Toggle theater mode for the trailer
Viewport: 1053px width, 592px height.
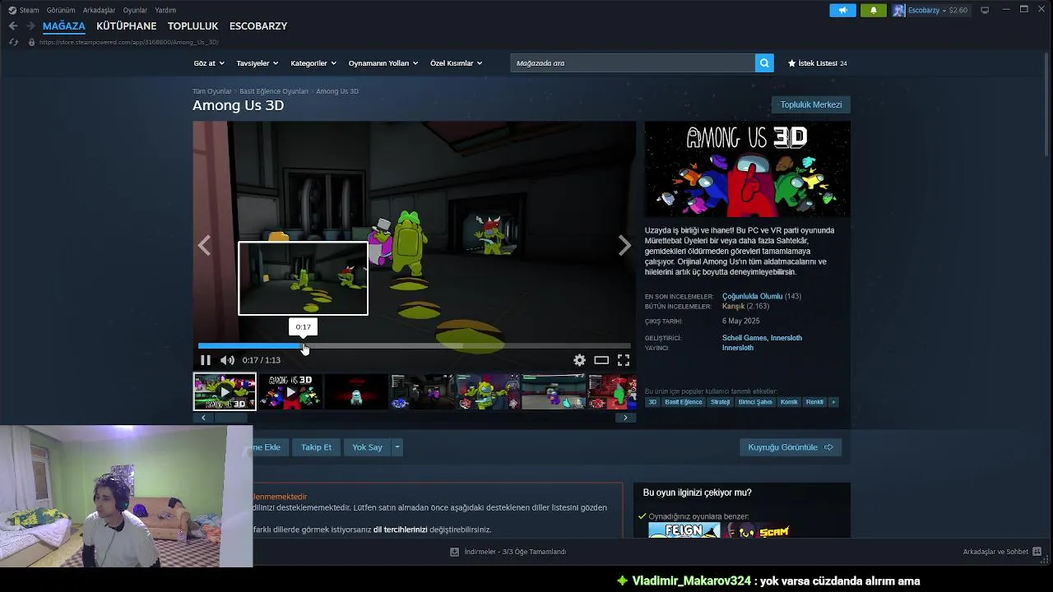(601, 360)
